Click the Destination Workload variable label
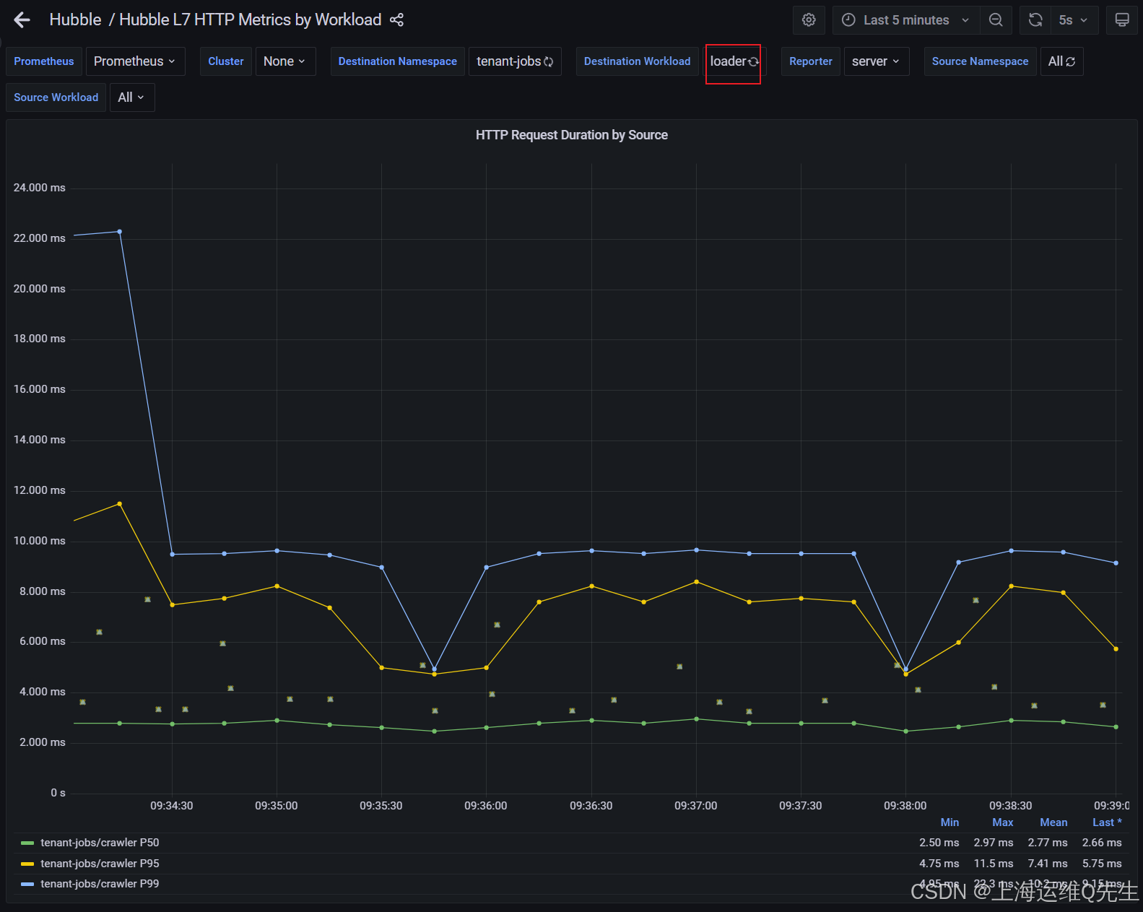This screenshot has height=912, width=1143. [638, 61]
